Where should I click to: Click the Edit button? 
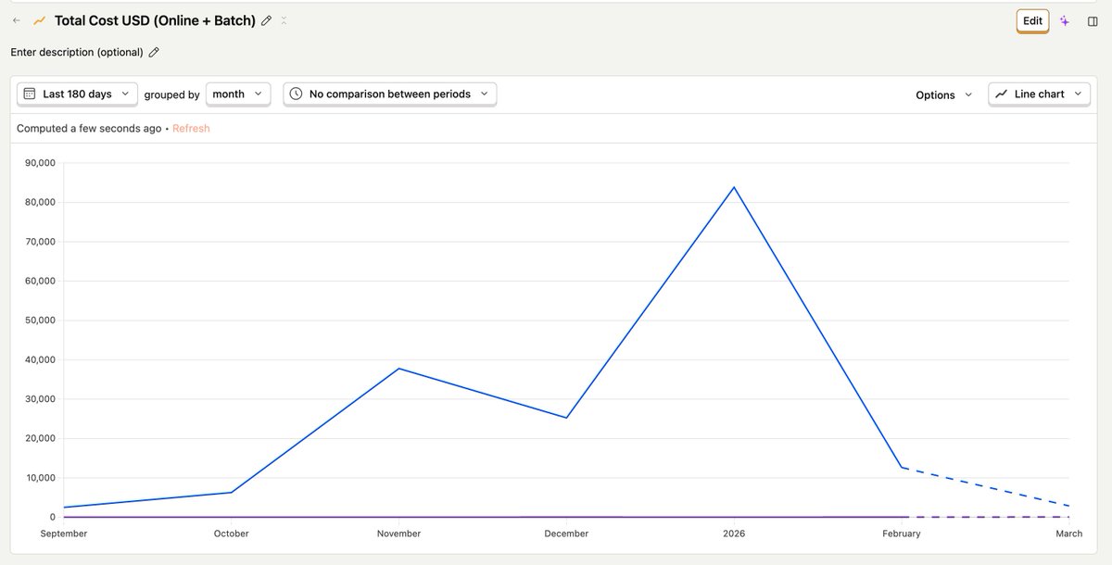click(1032, 21)
